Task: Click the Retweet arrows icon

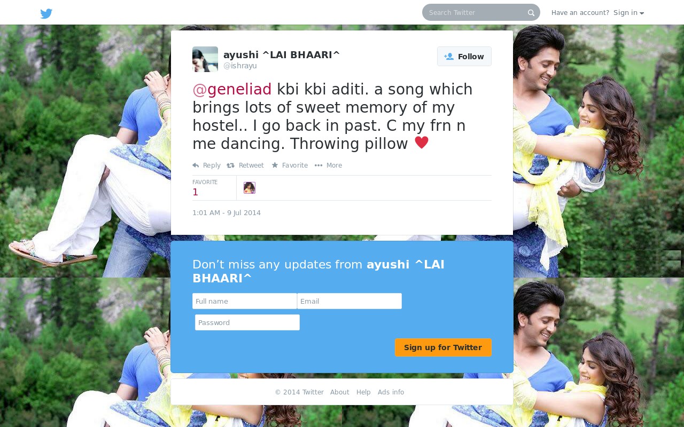Action: click(x=230, y=165)
